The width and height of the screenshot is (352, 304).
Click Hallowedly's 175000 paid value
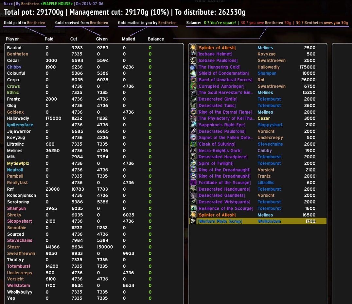click(53, 118)
